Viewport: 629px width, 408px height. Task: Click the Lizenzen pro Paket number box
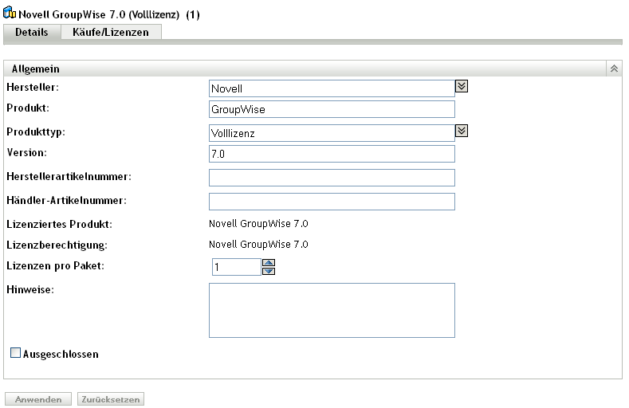pyautogui.click(x=236, y=267)
